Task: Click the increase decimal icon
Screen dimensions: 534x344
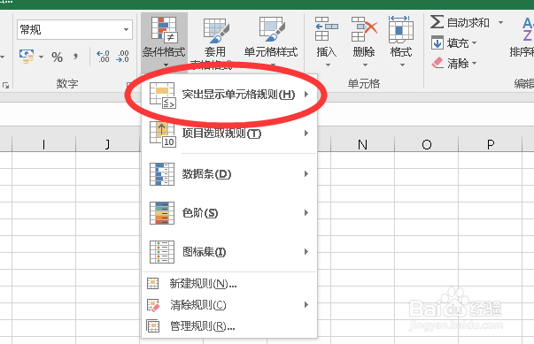Action: 103,57
